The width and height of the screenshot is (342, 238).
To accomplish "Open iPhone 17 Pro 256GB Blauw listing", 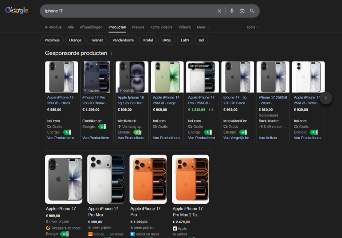I will point(97,100).
